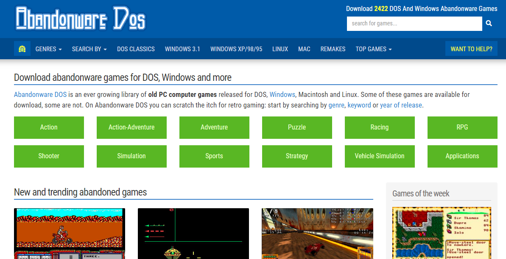Click the yellow 2422 games count
Viewport: 506px width, 259px height.
[x=381, y=9]
